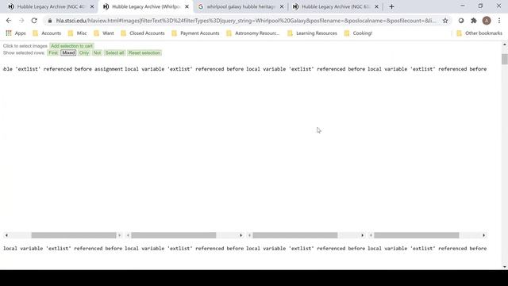View site security lock info
This screenshot has height=286, width=508.
50,21
